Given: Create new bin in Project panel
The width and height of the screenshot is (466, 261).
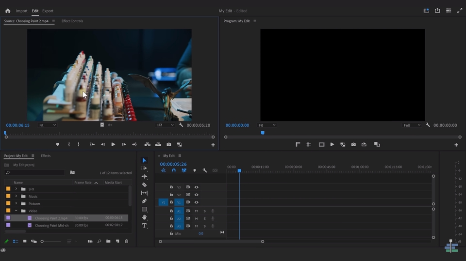Looking at the screenshot, I should (108, 241).
